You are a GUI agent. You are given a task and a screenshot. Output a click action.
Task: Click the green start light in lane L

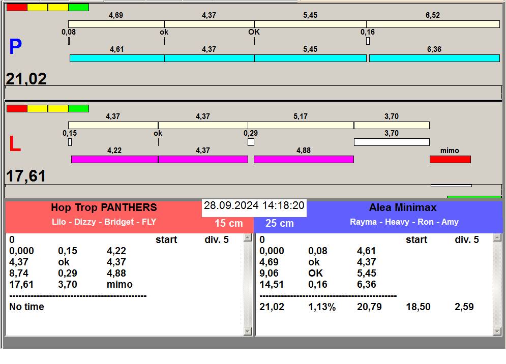[78, 109]
